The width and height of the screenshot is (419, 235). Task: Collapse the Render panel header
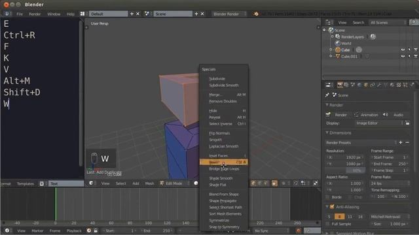click(x=327, y=105)
